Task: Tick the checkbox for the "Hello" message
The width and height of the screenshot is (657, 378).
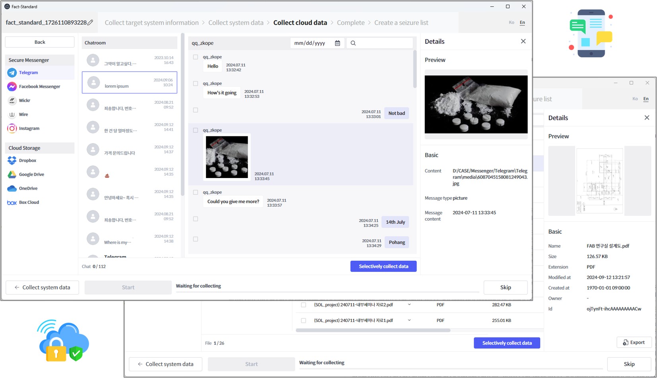Action: point(196,57)
